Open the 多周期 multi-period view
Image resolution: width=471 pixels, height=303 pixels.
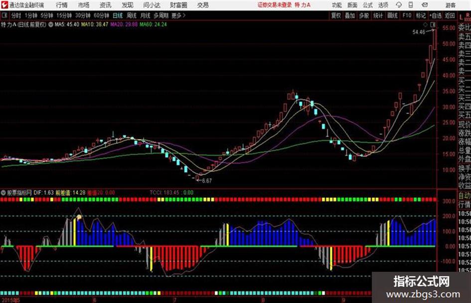(161, 15)
